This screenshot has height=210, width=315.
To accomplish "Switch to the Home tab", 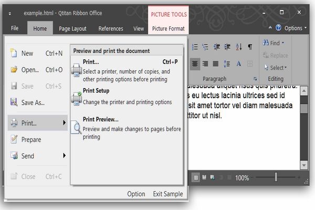I will tap(40, 28).
